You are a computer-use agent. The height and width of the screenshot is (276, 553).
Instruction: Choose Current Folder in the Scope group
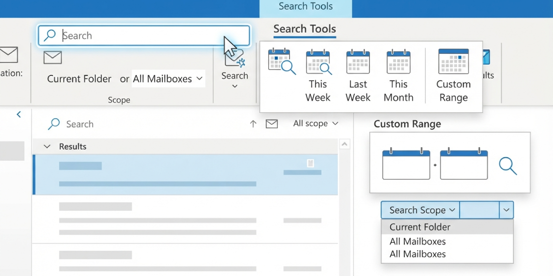point(79,79)
